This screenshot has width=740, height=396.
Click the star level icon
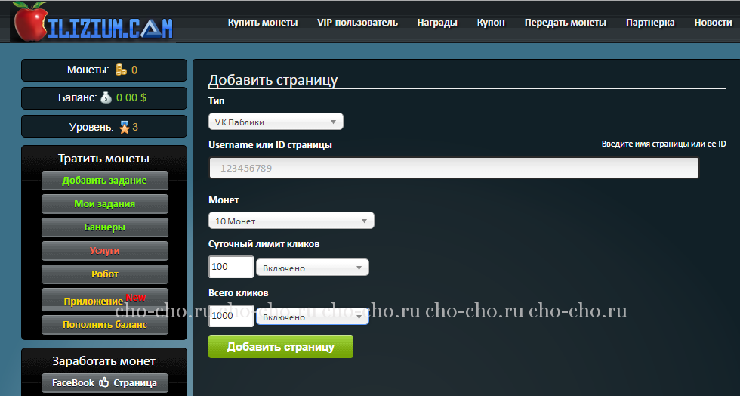coord(124,127)
